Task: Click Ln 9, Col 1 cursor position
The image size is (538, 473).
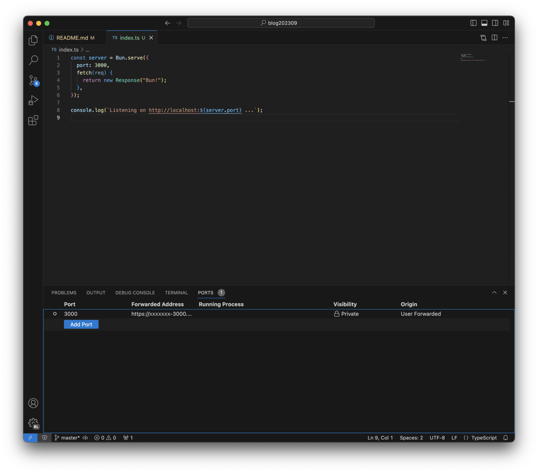Action: click(x=380, y=438)
